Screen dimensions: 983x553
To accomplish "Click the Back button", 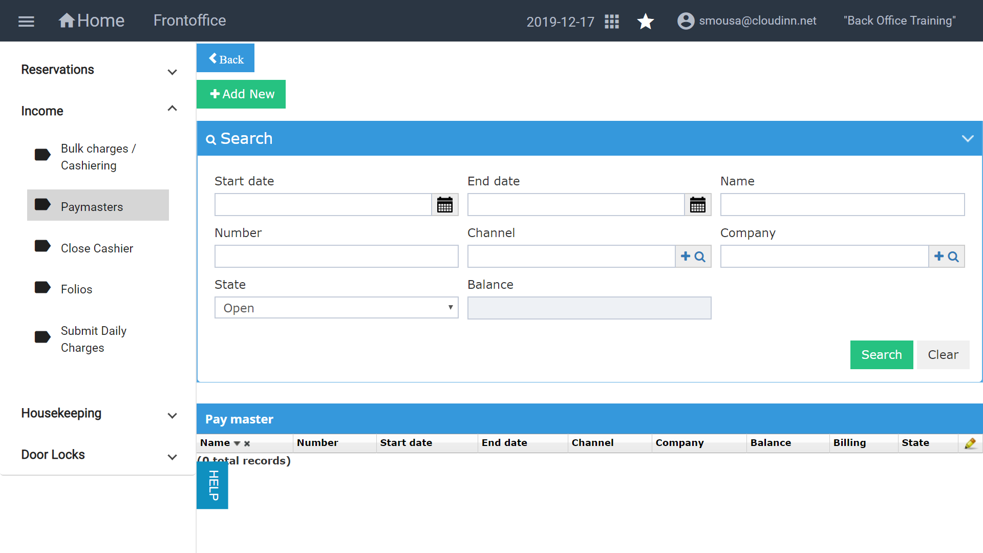I will click(225, 58).
